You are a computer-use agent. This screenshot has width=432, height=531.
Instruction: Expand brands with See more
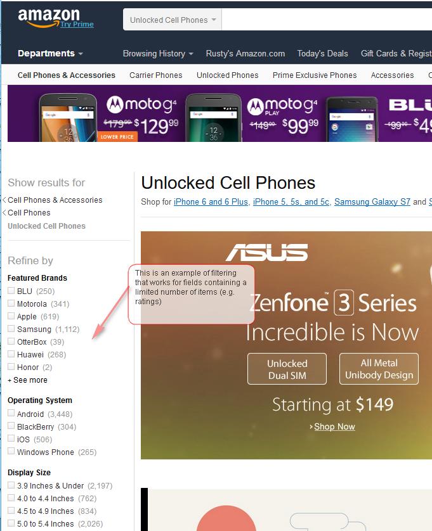pyautogui.click(x=28, y=380)
